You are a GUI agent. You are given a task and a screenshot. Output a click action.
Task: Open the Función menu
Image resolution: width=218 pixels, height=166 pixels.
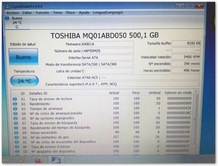click(x=42, y=13)
